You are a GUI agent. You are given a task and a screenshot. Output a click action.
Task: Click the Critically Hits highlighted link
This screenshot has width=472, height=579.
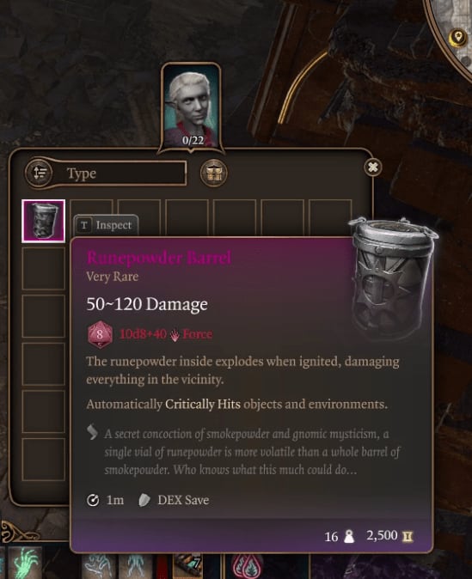coord(203,404)
